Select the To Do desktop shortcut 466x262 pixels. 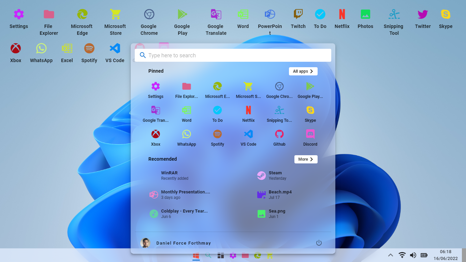[320, 19]
